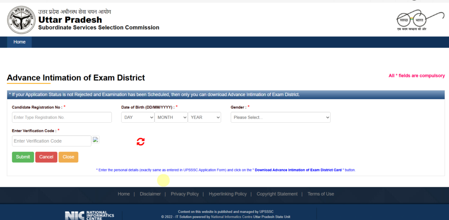Open the Privacy Policy footer link
Screen dimensions: 449x220
185,194
